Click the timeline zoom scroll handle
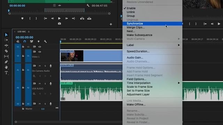The image size is (223, 125). tap(16, 122)
